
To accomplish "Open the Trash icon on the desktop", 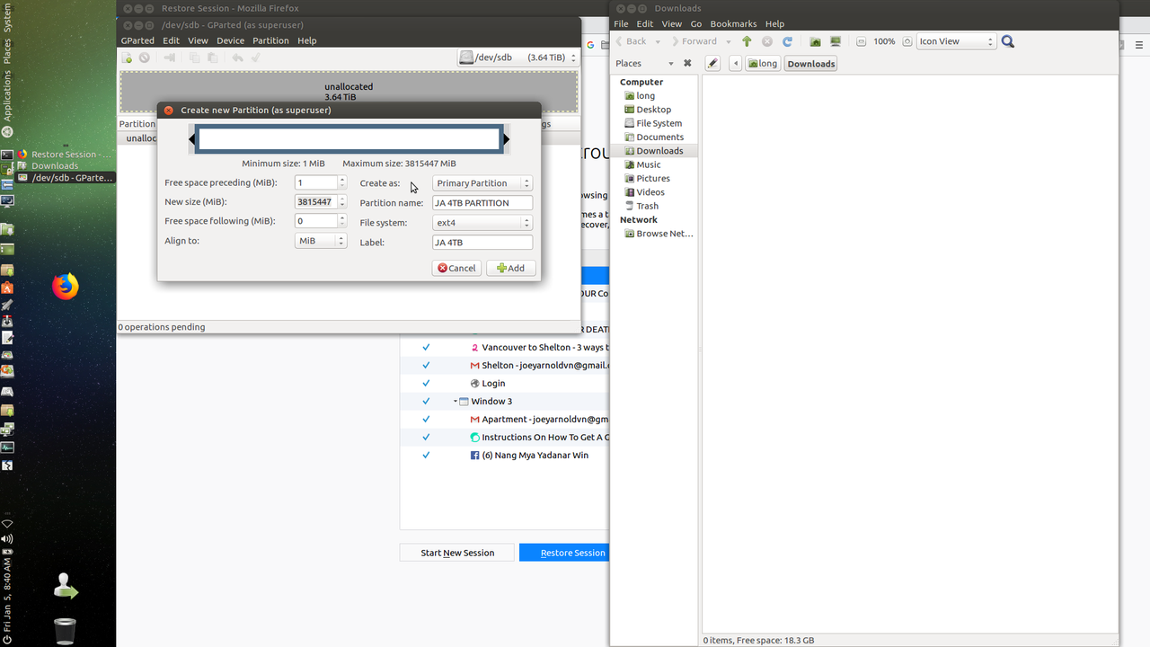I will (65, 630).
